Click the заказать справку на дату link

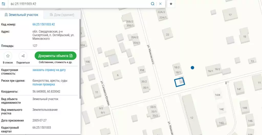(x=49, y=70)
